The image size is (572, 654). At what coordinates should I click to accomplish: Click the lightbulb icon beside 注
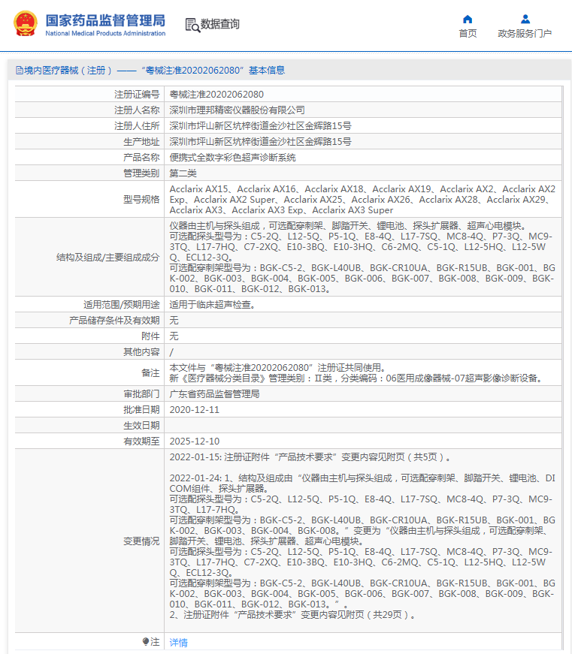(x=145, y=641)
